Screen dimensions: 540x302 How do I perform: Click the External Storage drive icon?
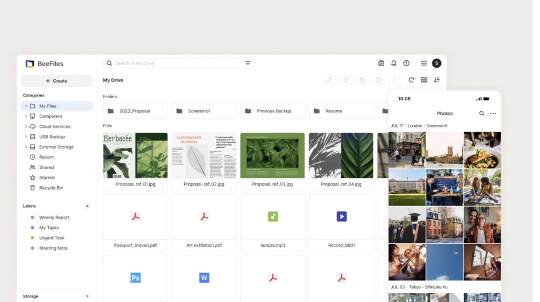pos(33,147)
